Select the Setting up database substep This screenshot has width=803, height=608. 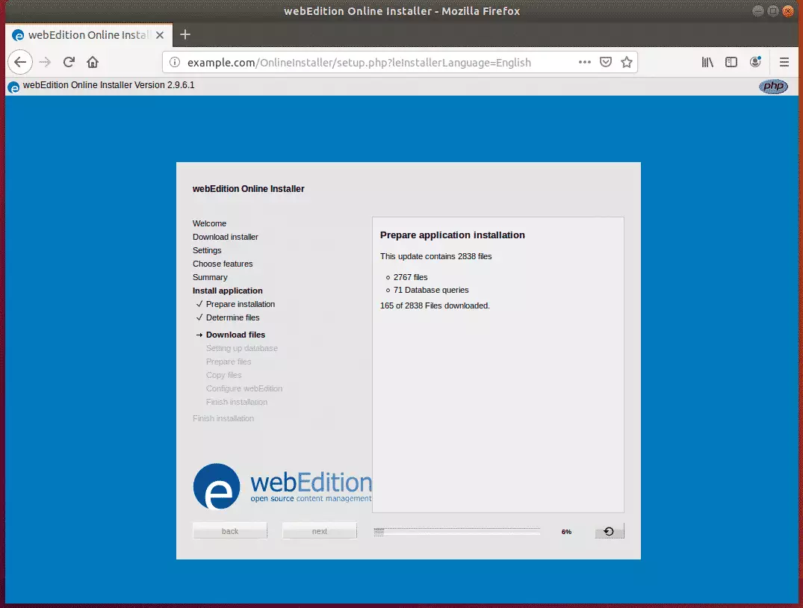(x=242, y=348)
